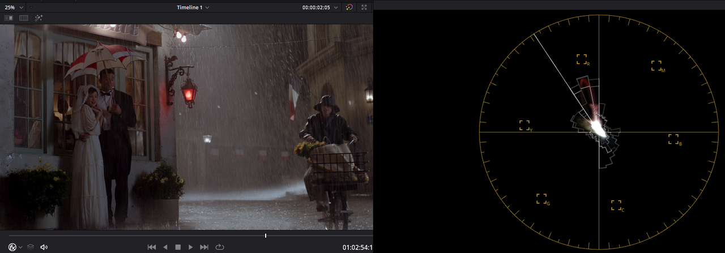Image resolution: width=725 pixels, height=253 pixels.
Task: Click the 01:02:54 timecode field
Action: 357,247
